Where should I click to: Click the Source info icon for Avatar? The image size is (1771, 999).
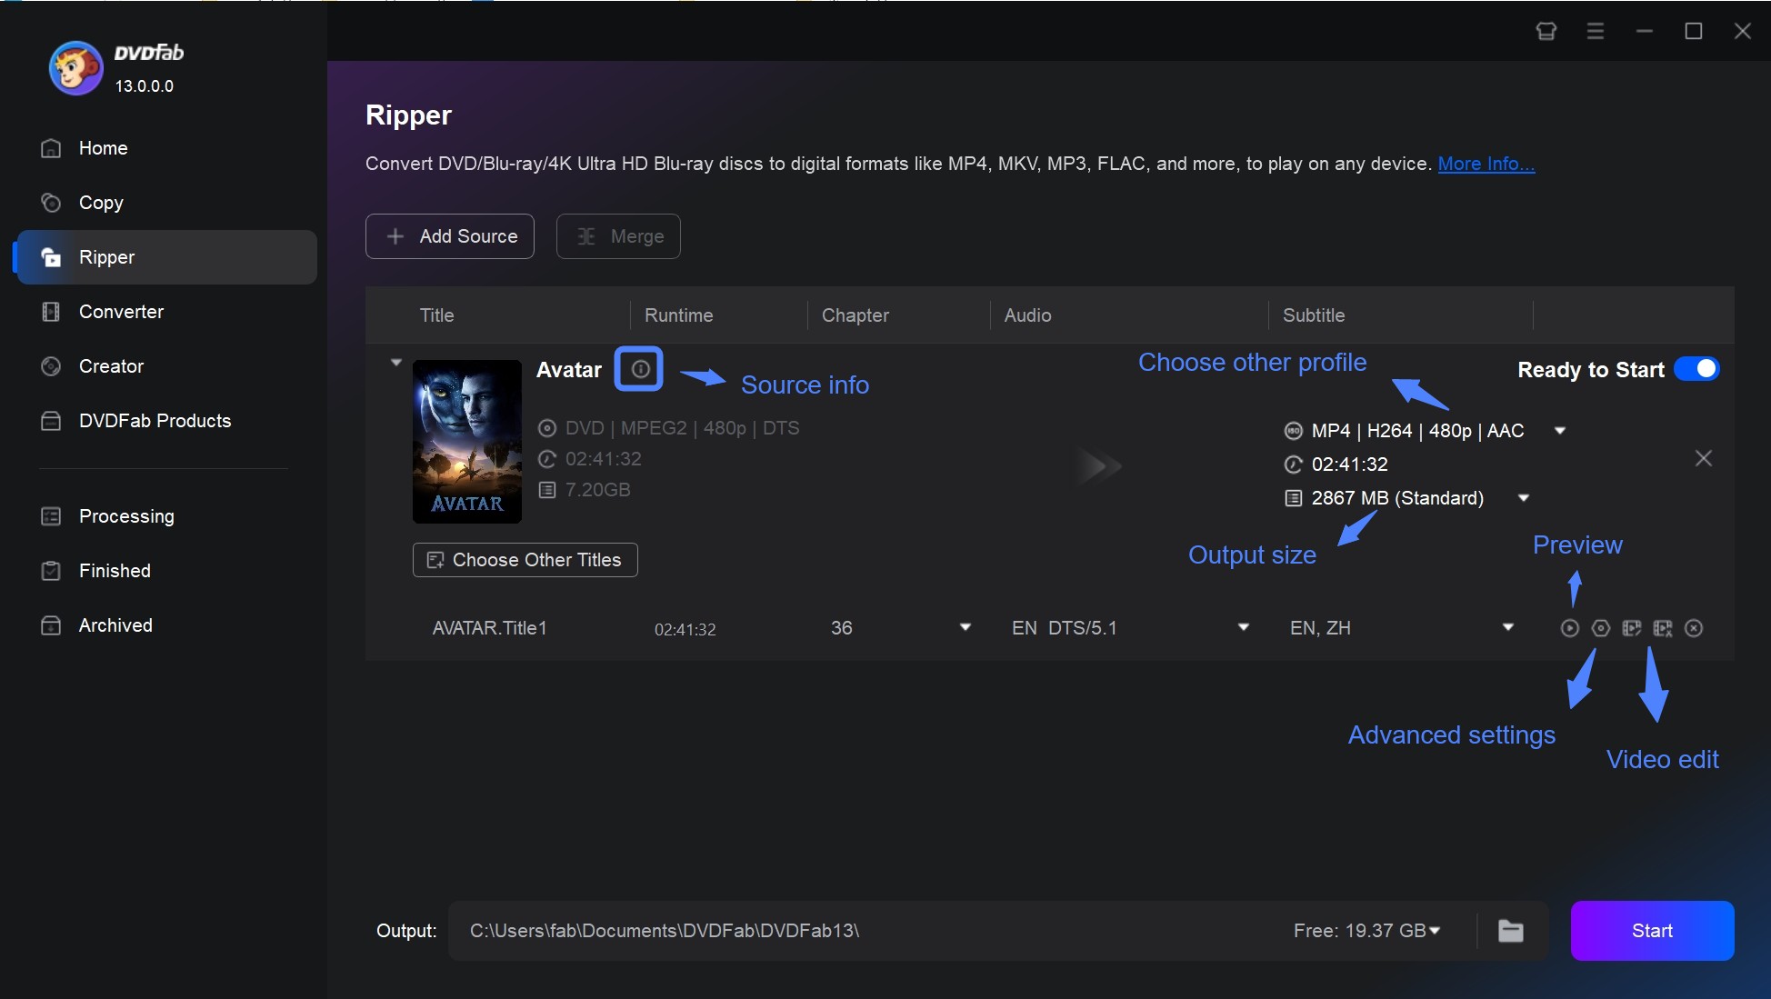(637, 367)
